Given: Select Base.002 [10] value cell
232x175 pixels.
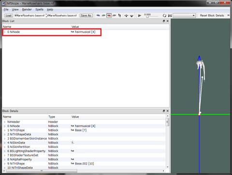Looking at the screenshot, I should [x=85, y=163].
